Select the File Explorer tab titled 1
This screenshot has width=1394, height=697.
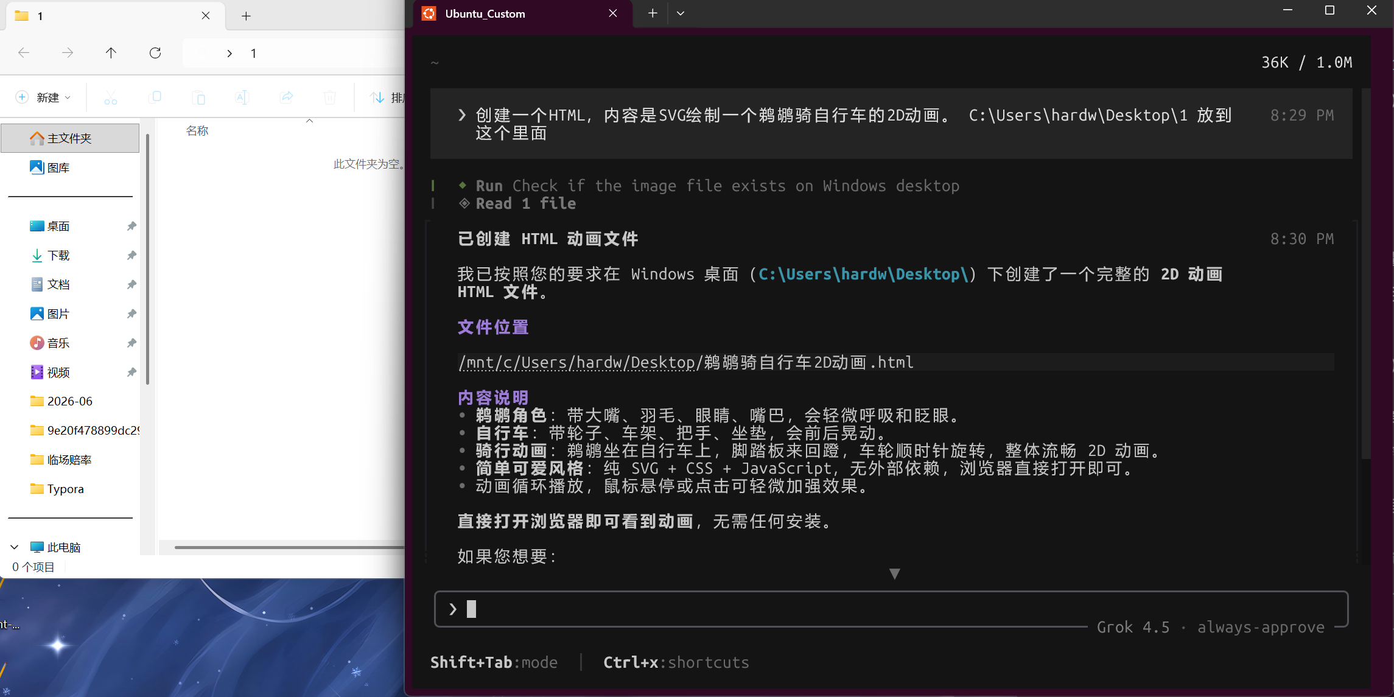(x=114, y=16)
